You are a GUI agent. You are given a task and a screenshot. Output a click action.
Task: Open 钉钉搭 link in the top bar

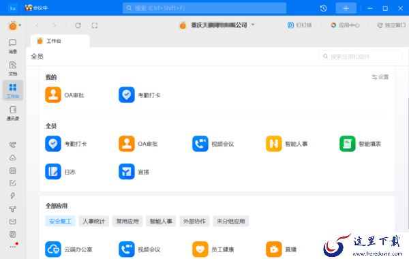[299, 25]
